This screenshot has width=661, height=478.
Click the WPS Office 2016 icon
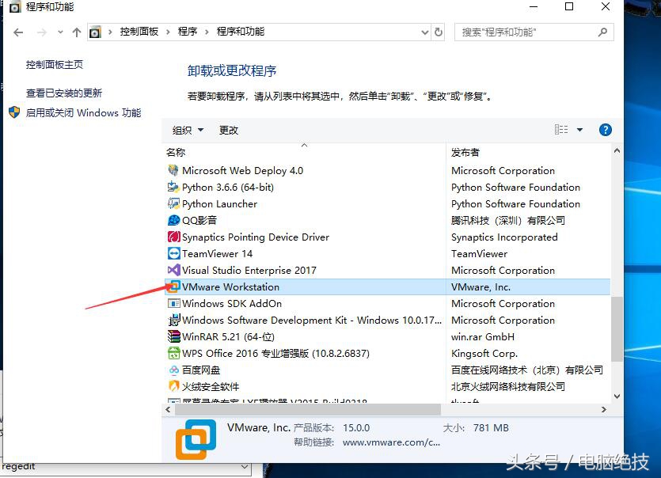(174, 353)
